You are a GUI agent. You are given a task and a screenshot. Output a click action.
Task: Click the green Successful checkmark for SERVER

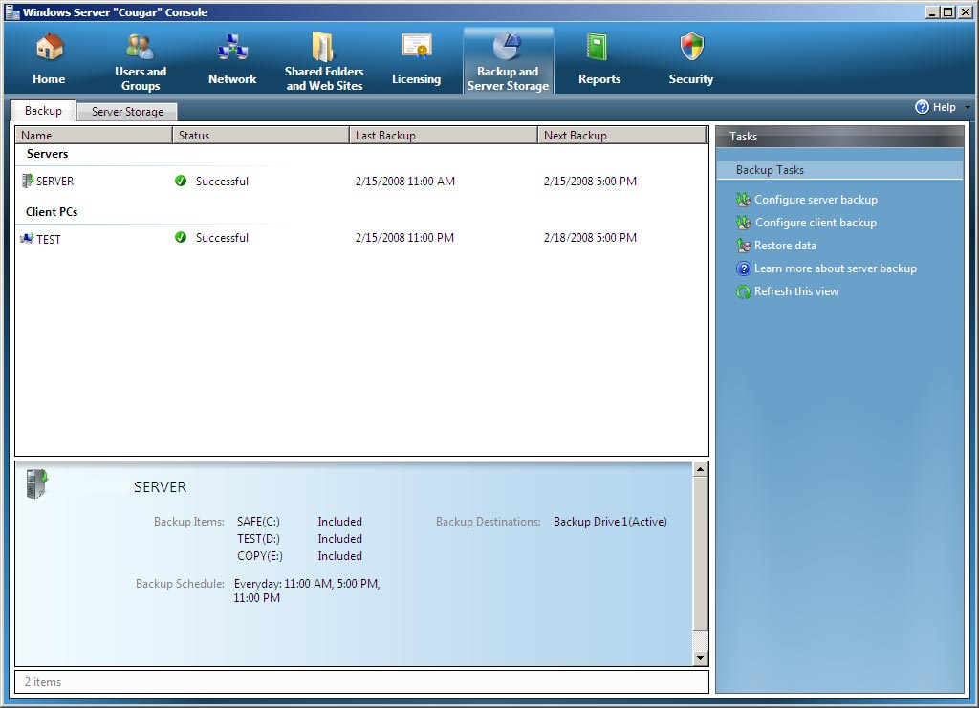tap(181, 181)
